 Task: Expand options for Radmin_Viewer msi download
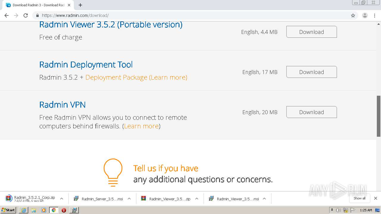264,199
